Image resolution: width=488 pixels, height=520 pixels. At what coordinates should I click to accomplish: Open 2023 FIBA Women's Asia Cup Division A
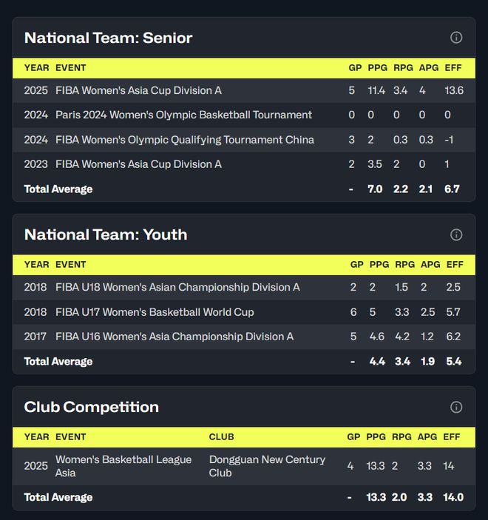(x=138, y=164)
